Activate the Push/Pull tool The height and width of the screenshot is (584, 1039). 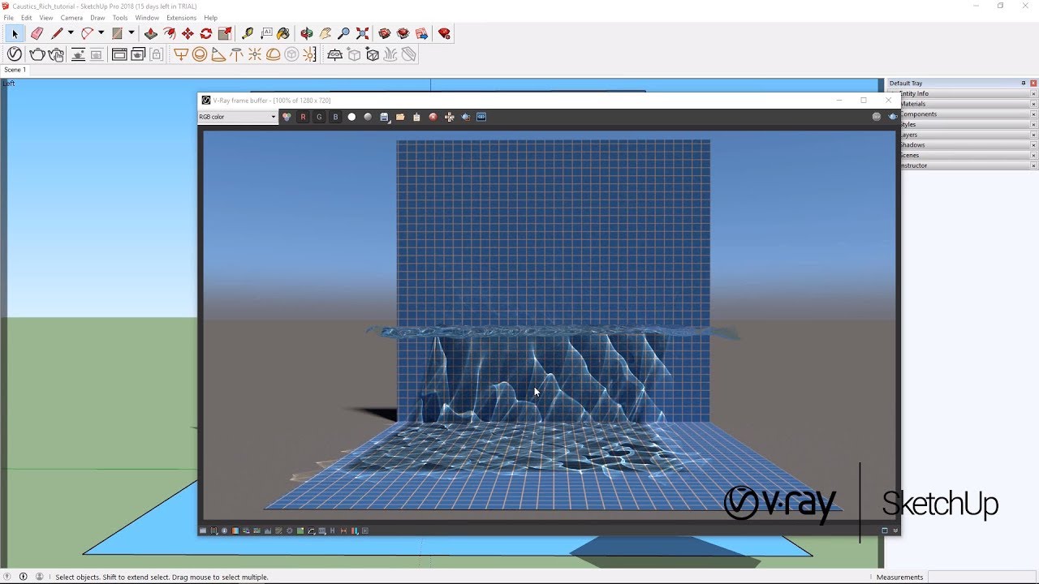pos(150,33)
